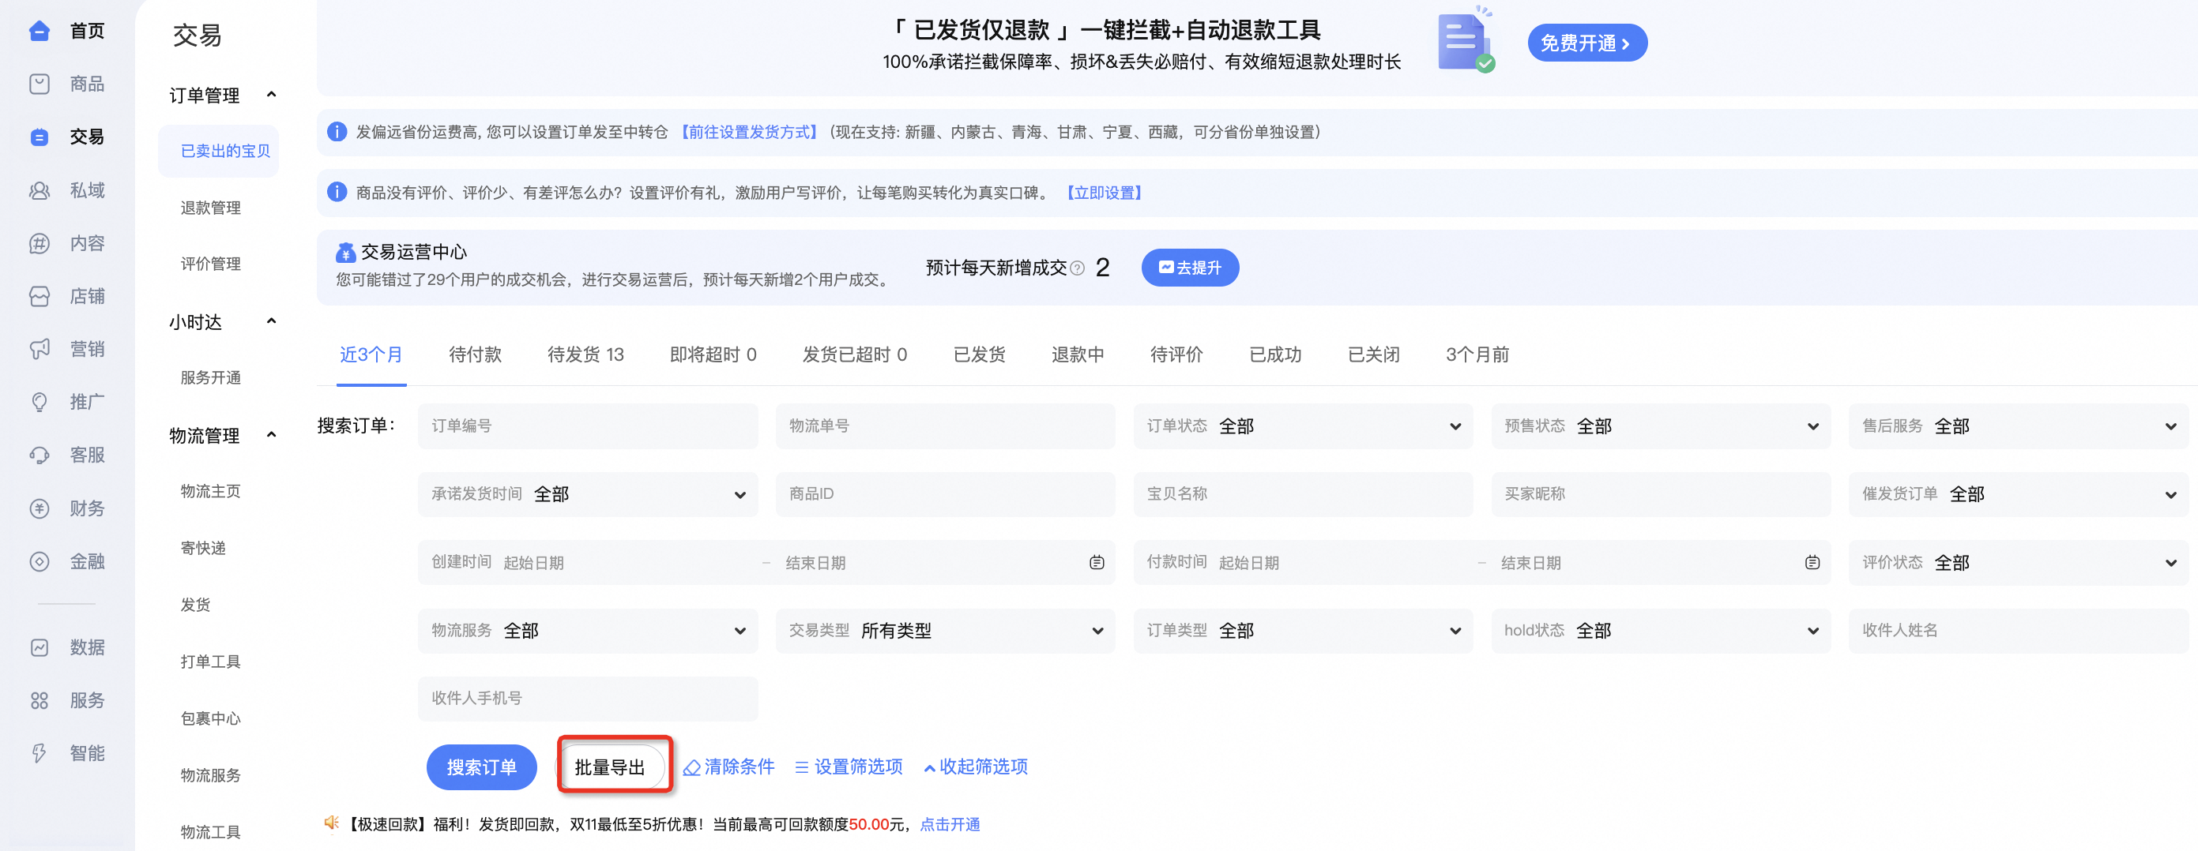Select the 发货已超时 0 tab
Image resolution: width=2198 pixels, height=851 pixels.
coord(854,354)
